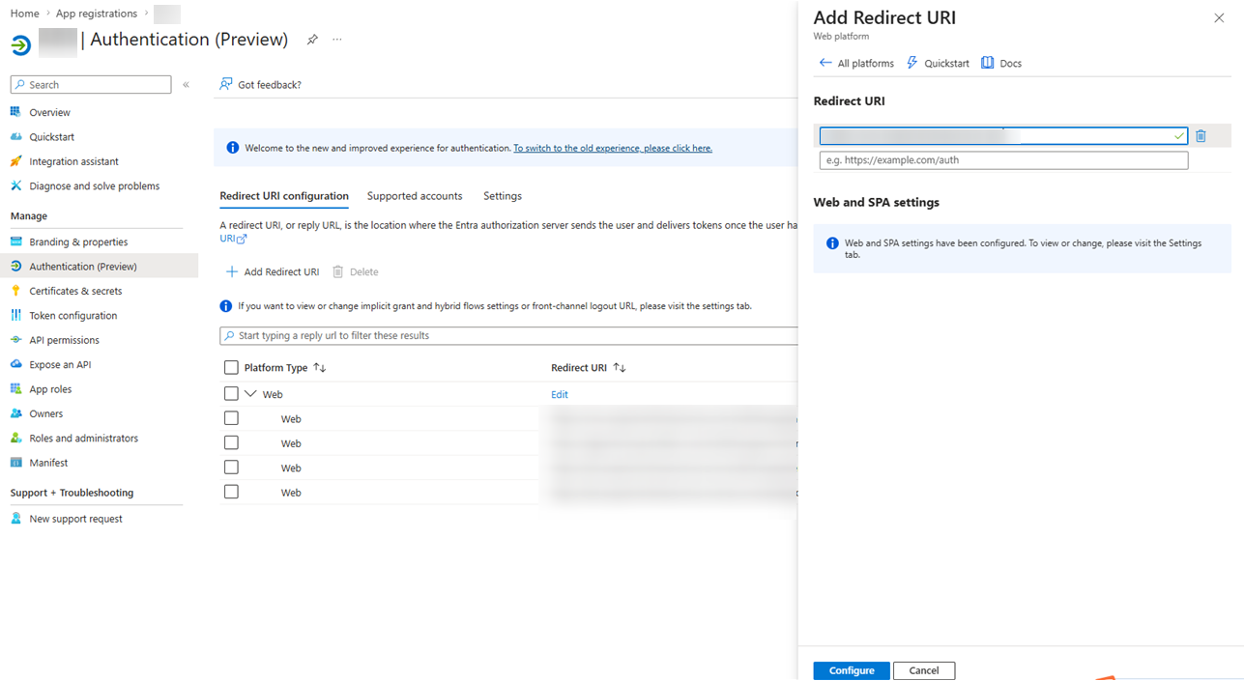Open Docs in the panel header

coord(1001,63)
